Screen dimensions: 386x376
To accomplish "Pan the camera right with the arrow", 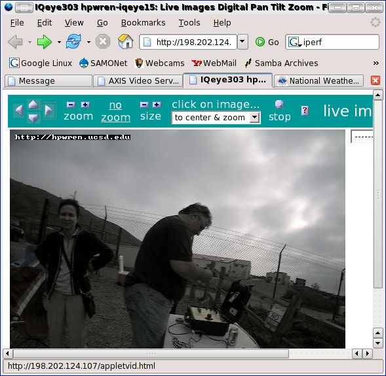I will point(48,111).
